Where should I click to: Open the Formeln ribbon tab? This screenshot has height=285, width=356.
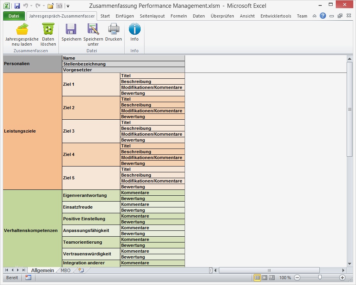click(x=178, y=16)
